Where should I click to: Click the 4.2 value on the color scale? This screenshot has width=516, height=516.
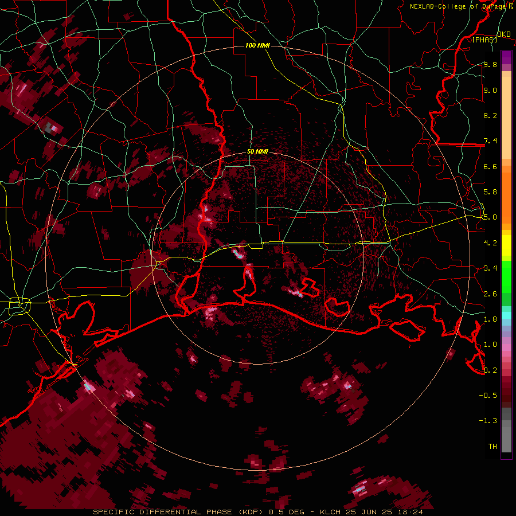[490, 243]
